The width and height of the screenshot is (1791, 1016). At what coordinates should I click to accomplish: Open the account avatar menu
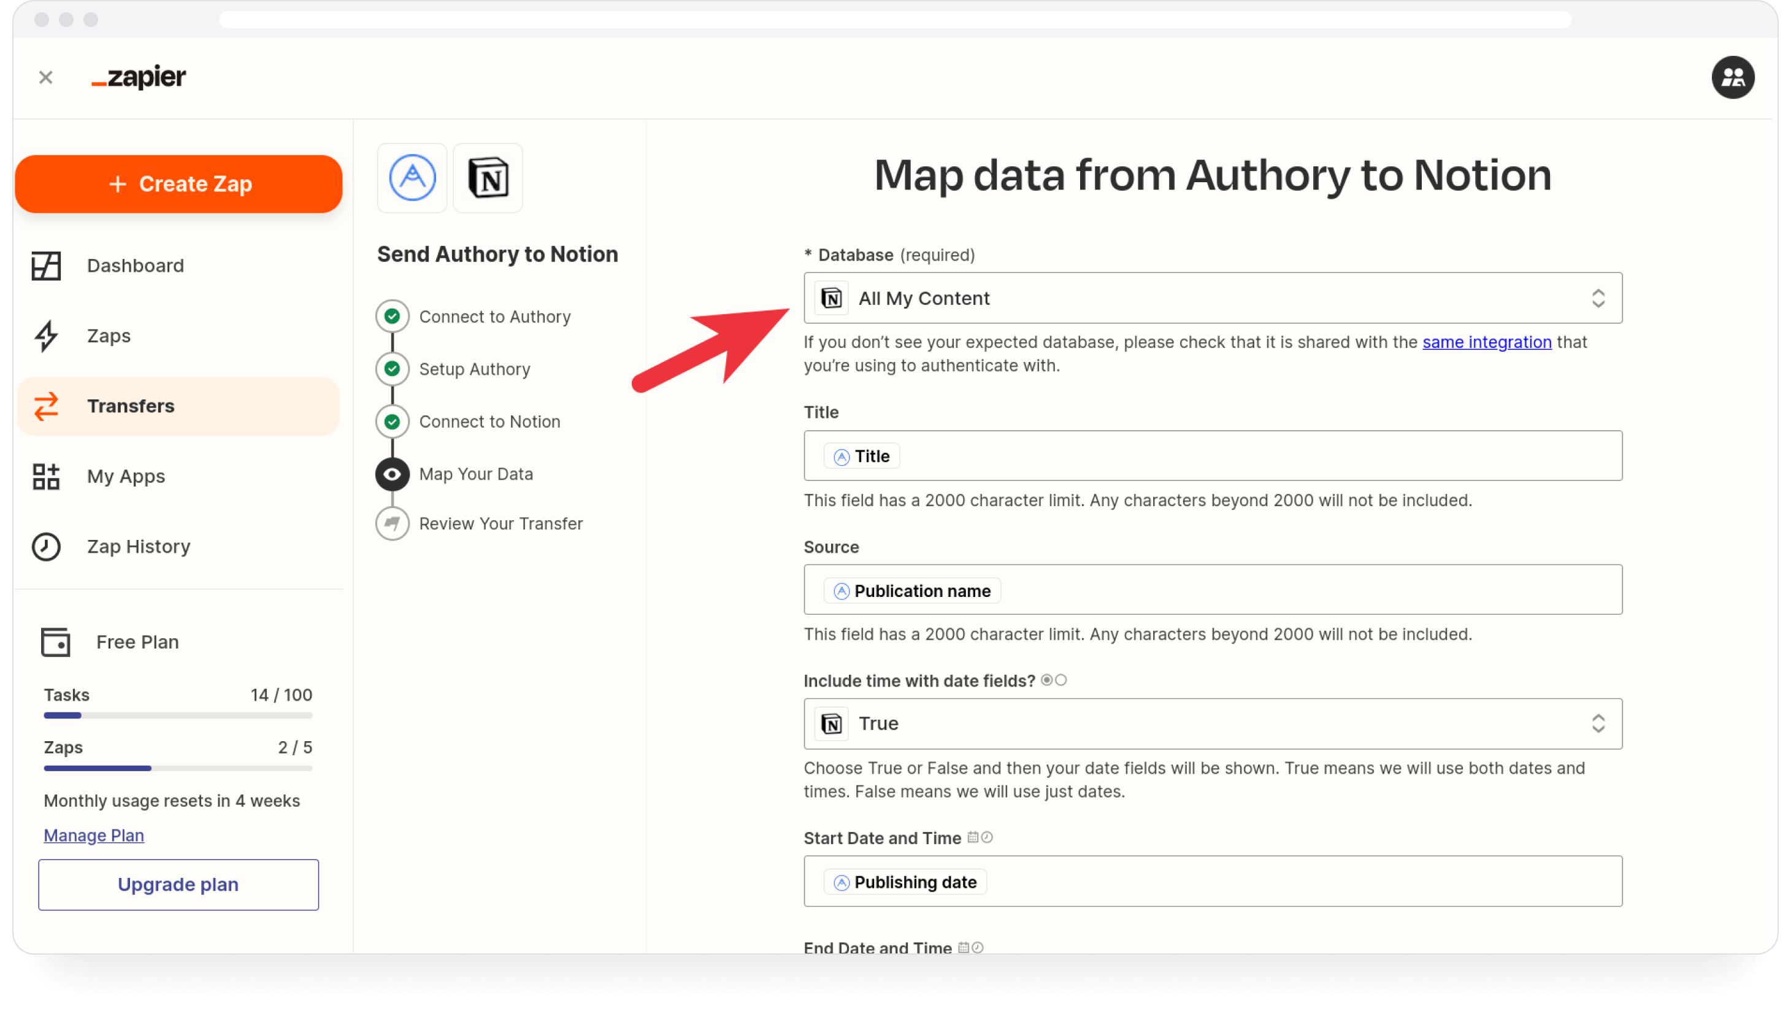click(x=1732, y=77)
